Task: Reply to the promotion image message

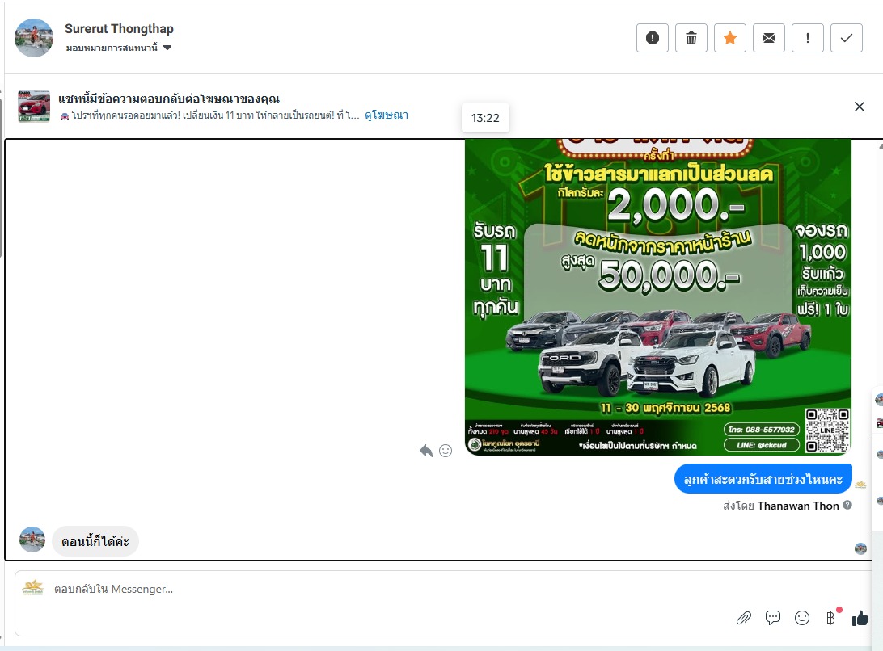Action: pyautogui.click(x=426, y=451)
